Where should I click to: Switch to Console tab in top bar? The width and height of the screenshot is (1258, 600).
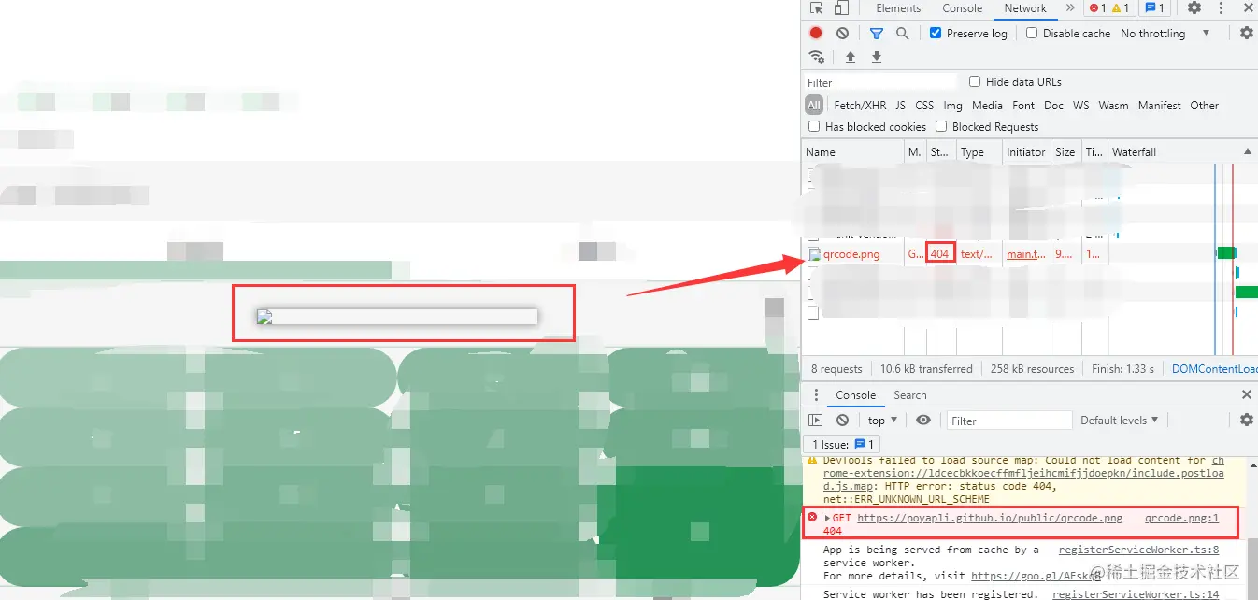(x=962, y=8)
